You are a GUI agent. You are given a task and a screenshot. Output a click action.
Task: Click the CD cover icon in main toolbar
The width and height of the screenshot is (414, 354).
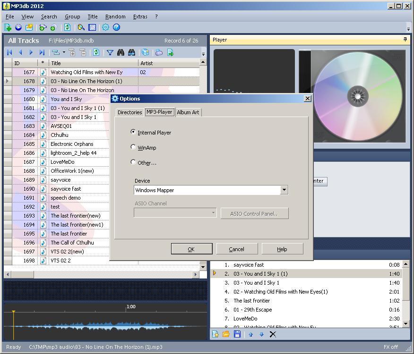(x=92, y=27)
